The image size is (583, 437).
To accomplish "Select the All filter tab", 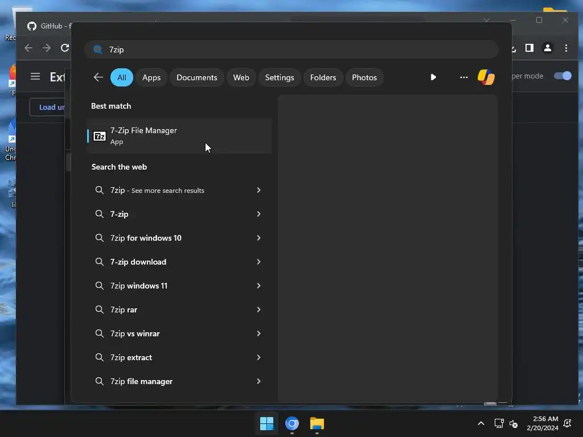I will pos(122,77).
